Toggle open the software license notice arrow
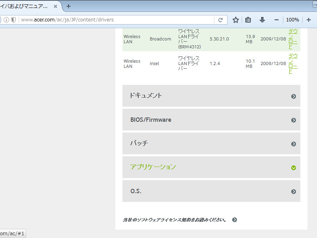This screenshot has width=317, height=238. [x=235, y=219]
